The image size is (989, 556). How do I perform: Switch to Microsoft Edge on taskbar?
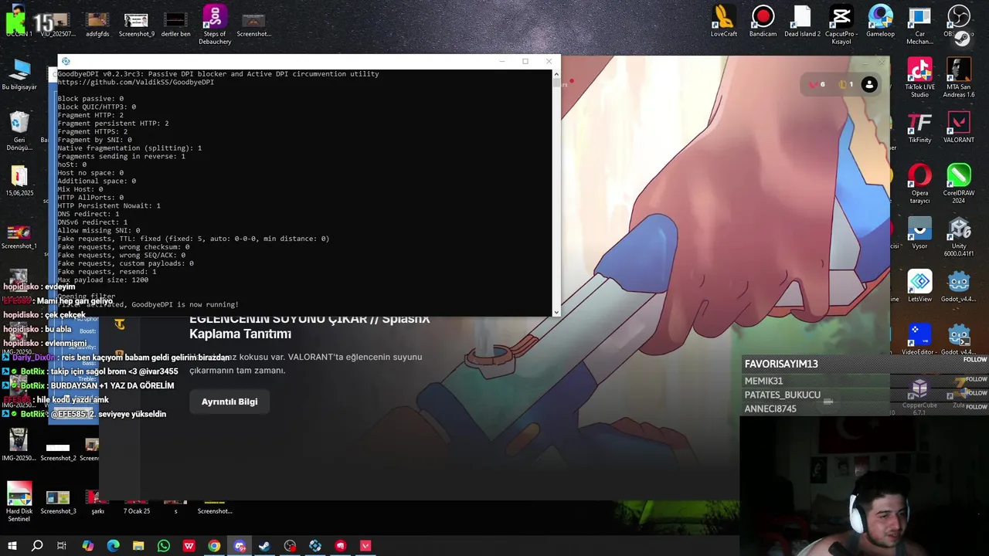(113, 546)
